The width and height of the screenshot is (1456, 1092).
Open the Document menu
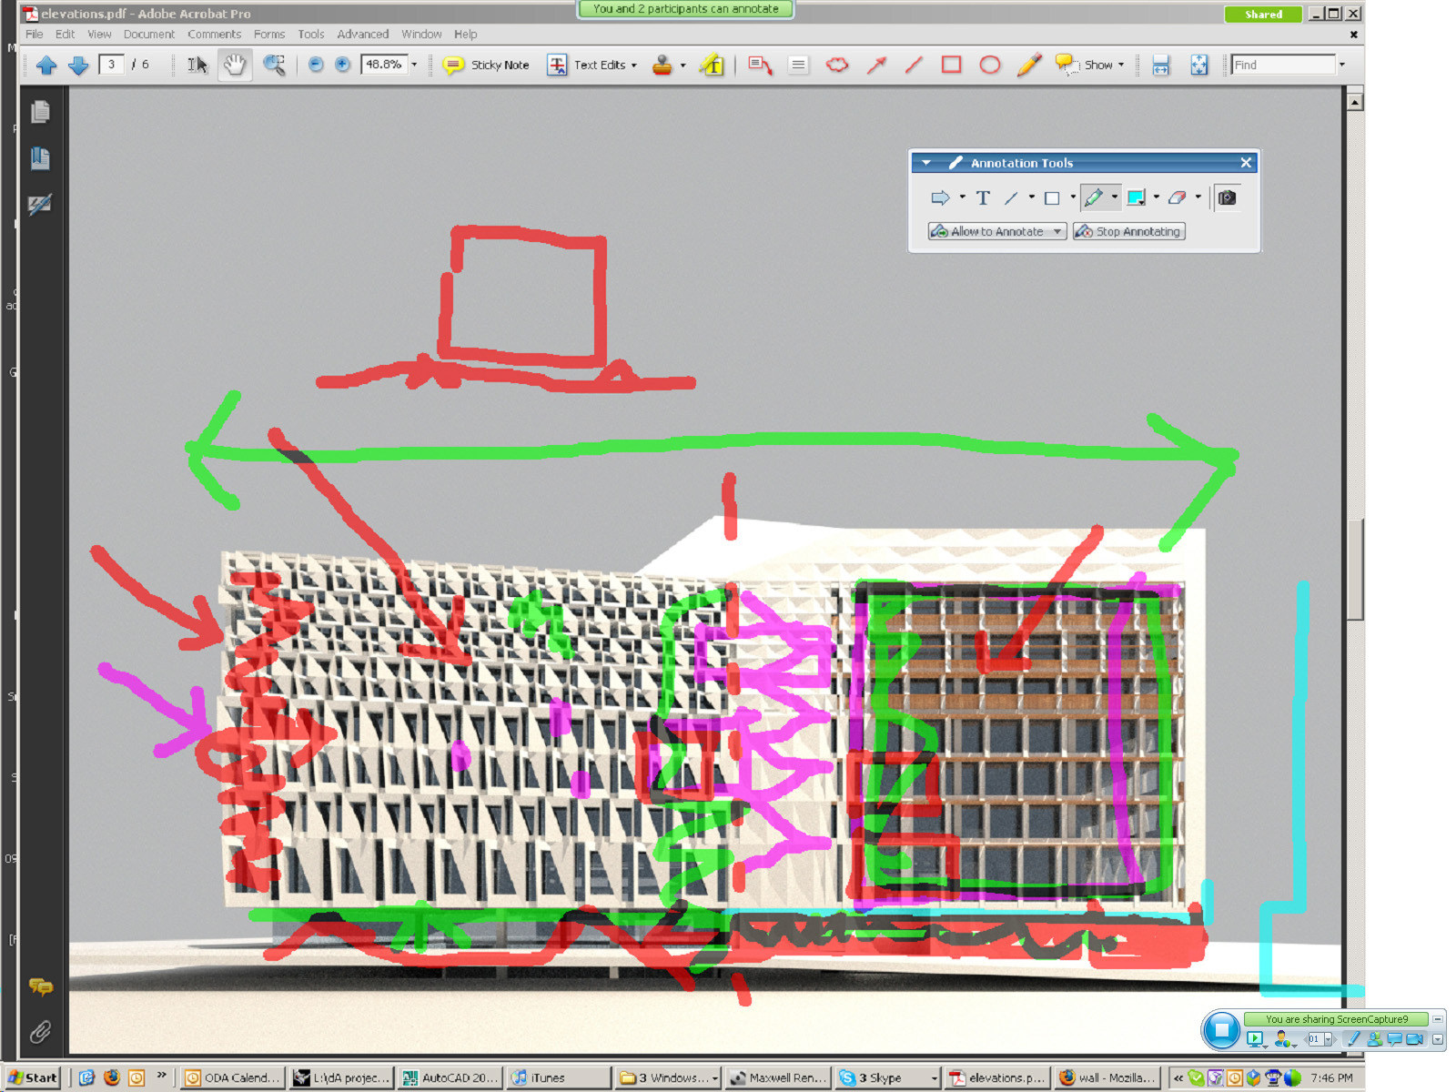click(x=149, y=35)
